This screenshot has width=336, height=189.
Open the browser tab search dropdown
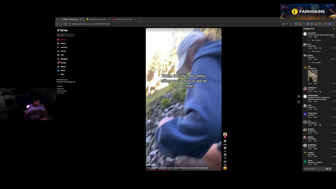(57, 19)
